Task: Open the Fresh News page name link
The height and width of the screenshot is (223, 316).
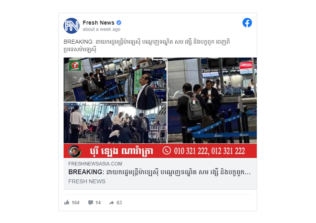Action: pos(98,23)
